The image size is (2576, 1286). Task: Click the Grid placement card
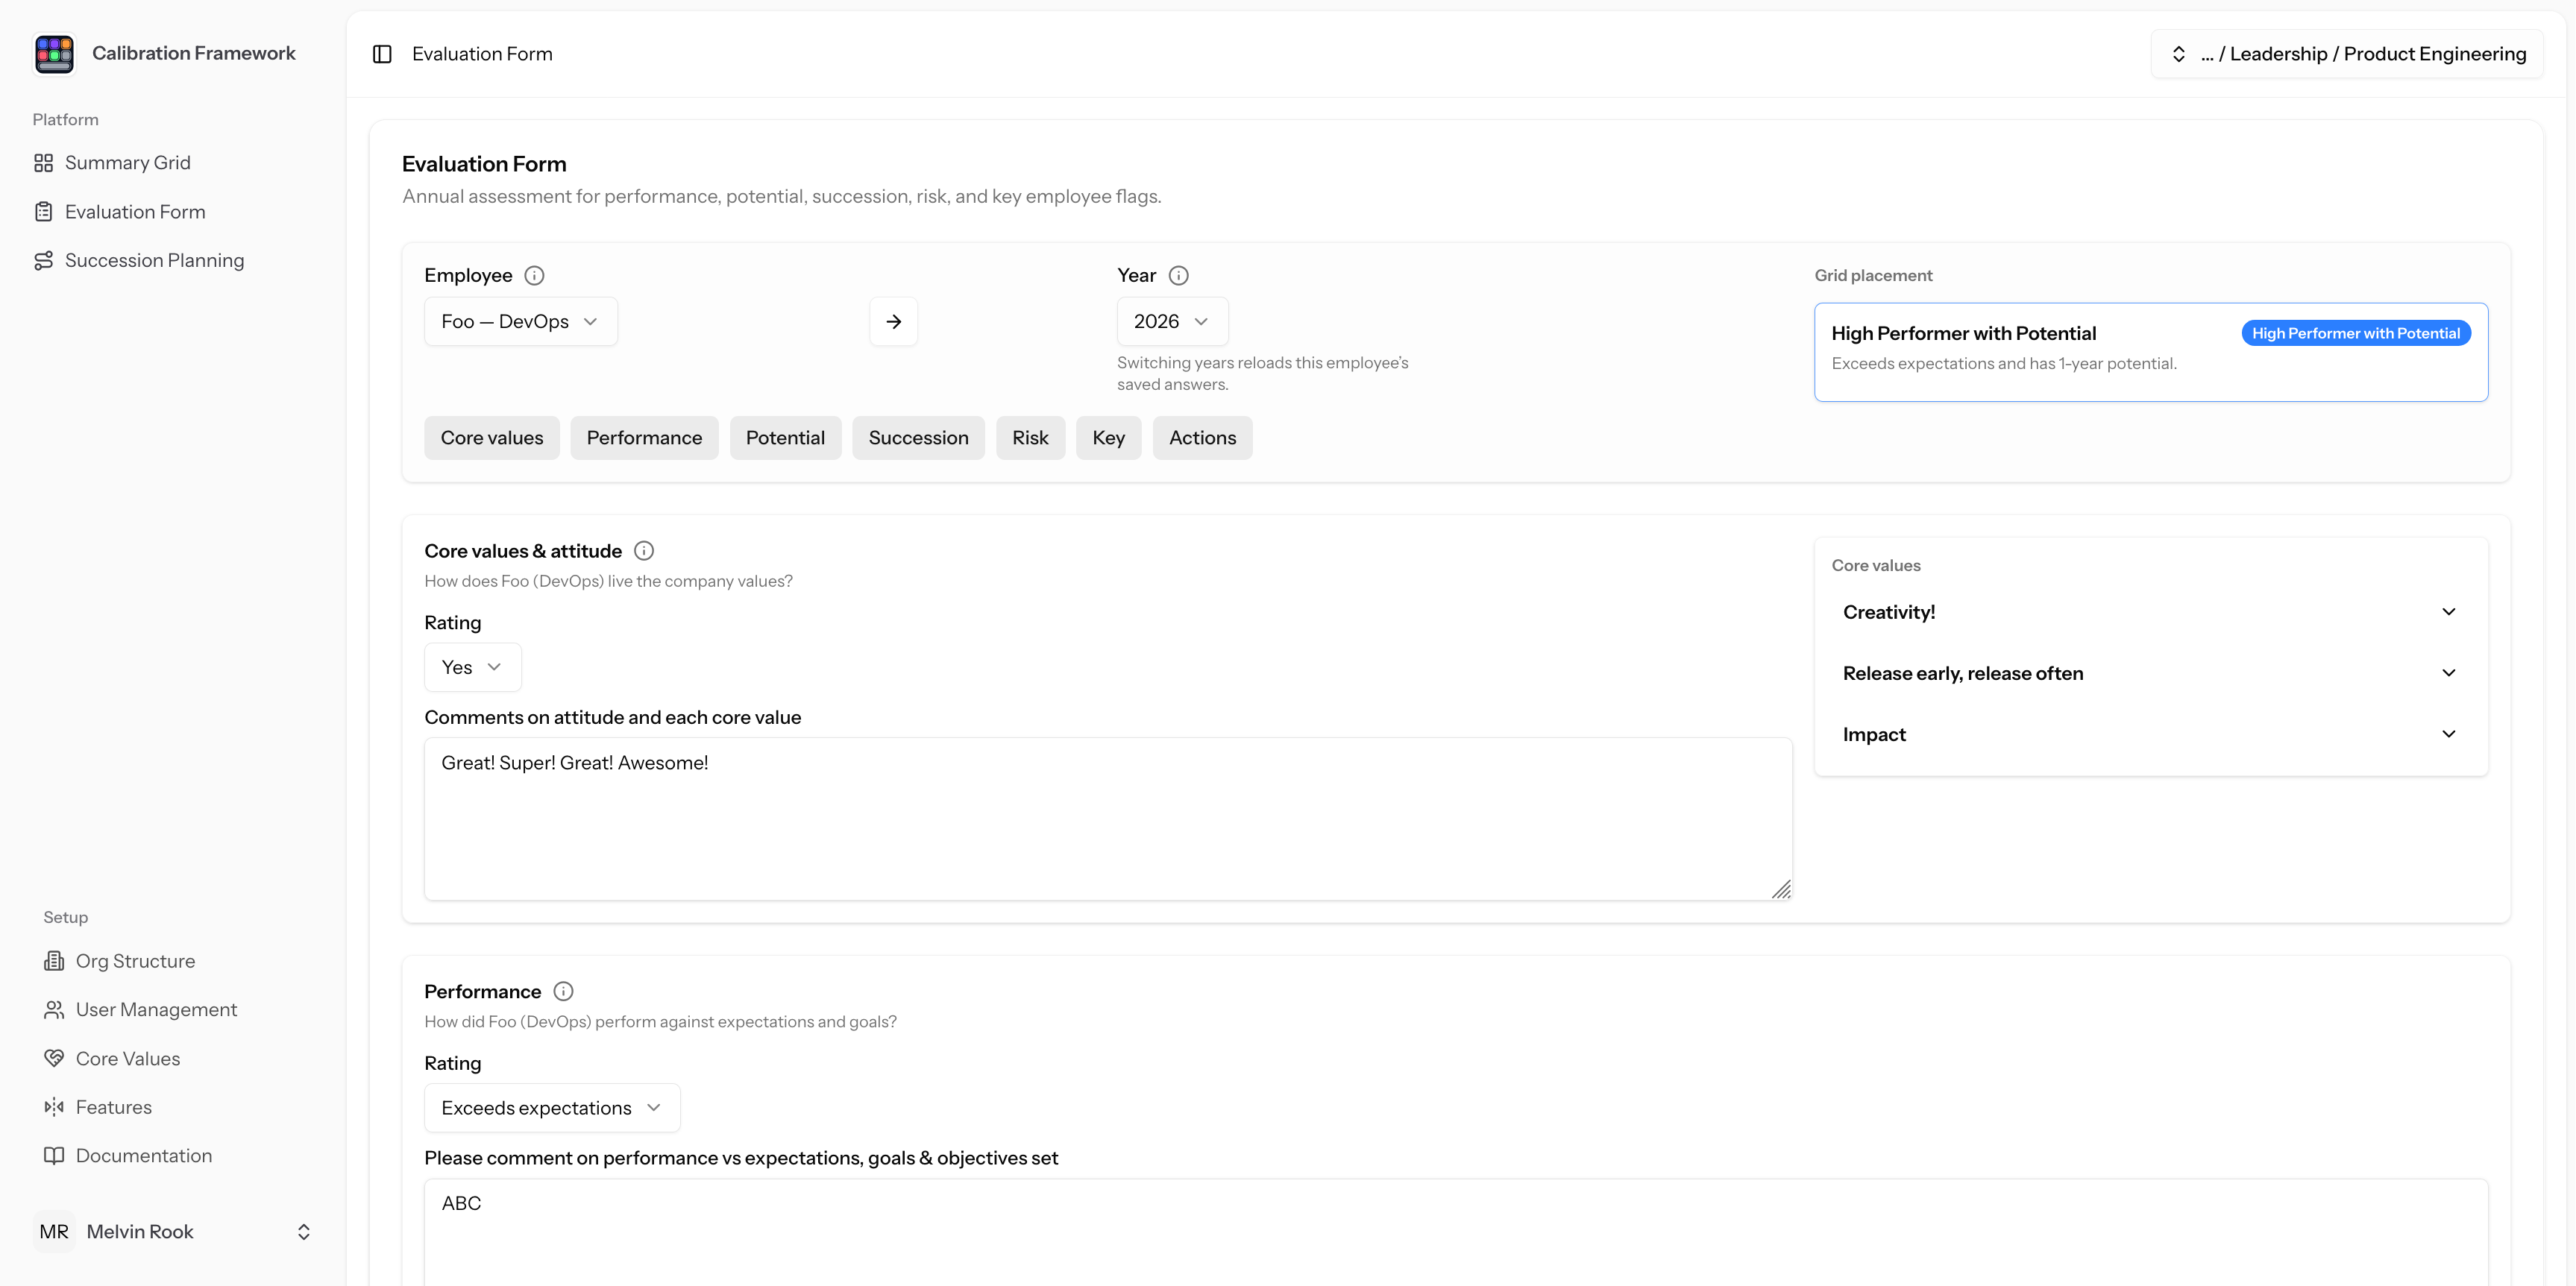coord(2151,353)
